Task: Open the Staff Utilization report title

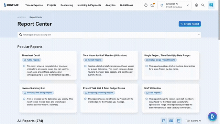Action: (x=152, y=88)
